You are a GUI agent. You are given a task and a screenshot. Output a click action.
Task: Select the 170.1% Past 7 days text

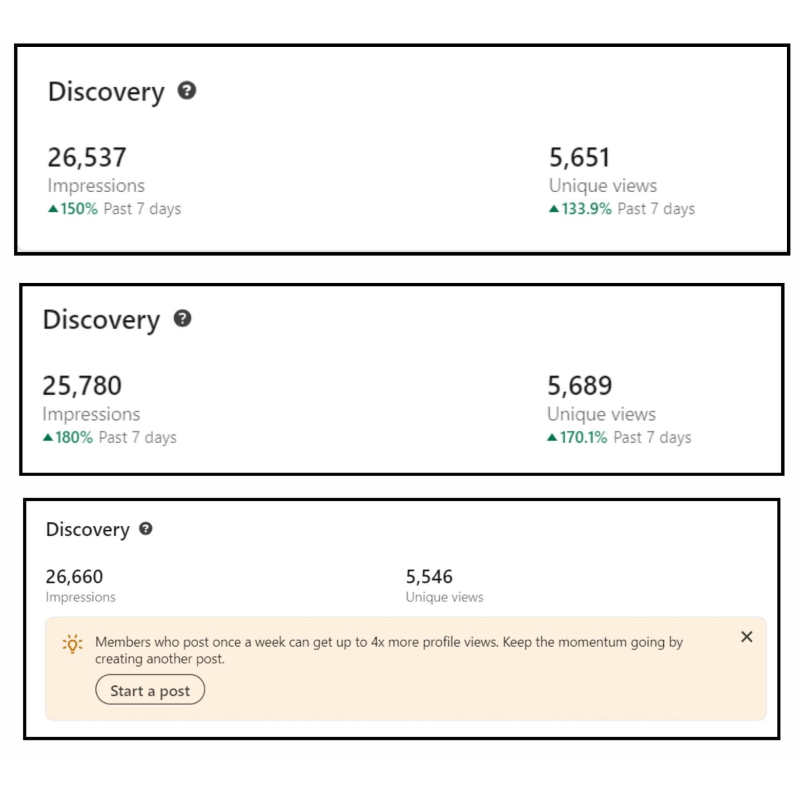(x=620, y=437)
